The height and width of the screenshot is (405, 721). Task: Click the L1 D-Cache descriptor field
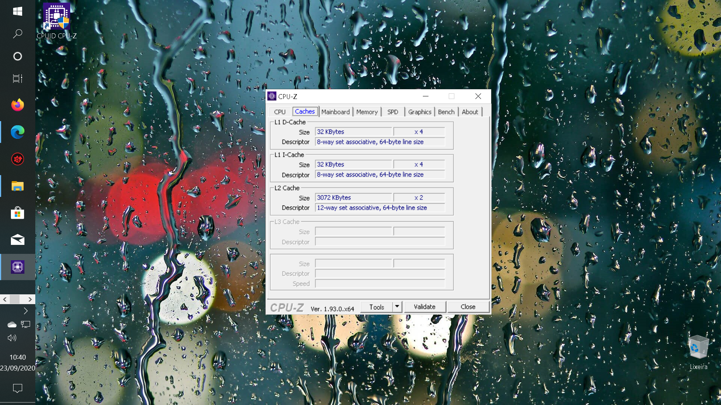(380, 142)
